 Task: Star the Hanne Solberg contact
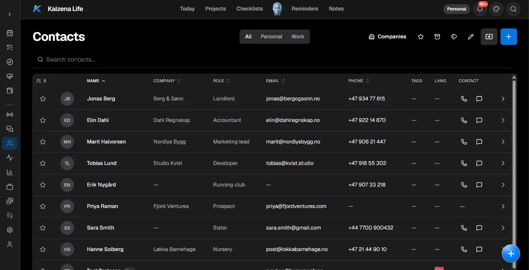(43, 249)
